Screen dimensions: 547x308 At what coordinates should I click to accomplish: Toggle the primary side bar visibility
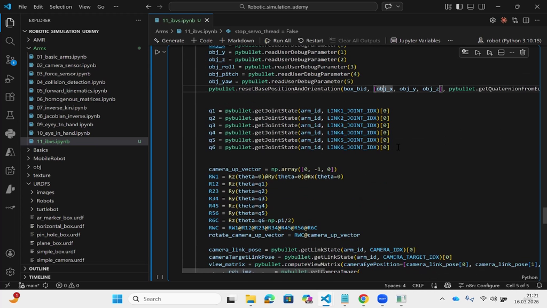tap(459, 6)
